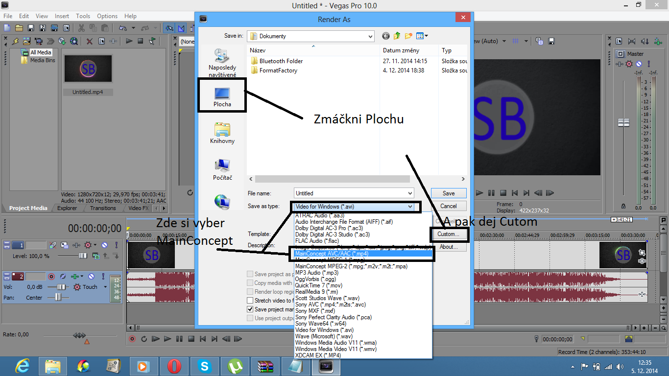Click the Master volume fader

623,122
